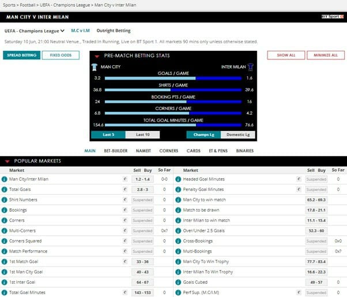Image resolution: width=347 pixels, height=297 pixels.
Task: Toggle currency icon on Man City/Inter Milan row
Action: [125, 179]
